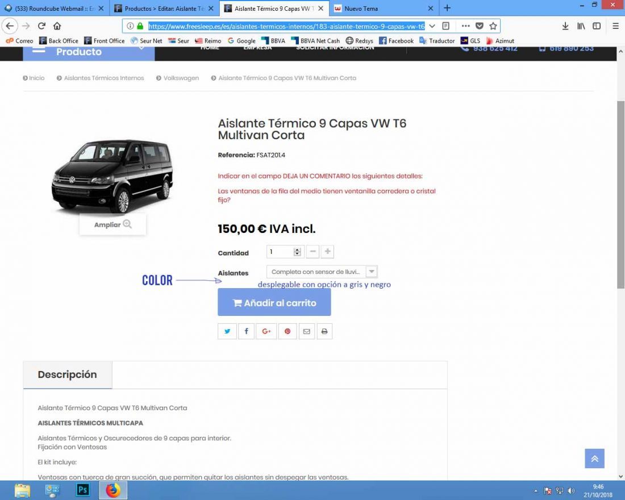Open the Firefox hamburger menu
This screenshot has height=500, width=625.
(615, 26)
